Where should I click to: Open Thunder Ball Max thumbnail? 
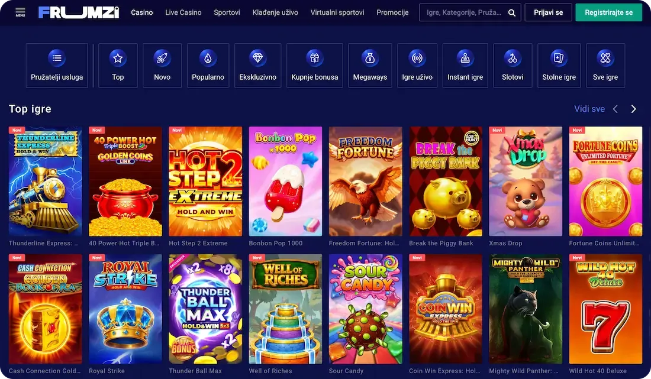pos(205,309)
